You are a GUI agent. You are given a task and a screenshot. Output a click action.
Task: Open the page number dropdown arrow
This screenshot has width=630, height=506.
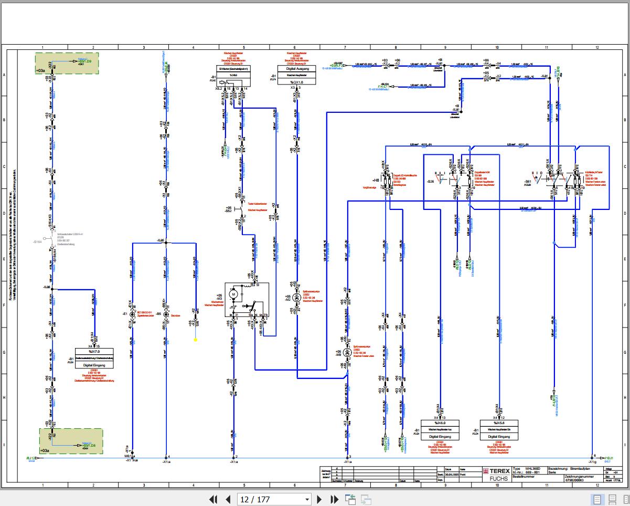pyautogui.click(x=307, y=499)
